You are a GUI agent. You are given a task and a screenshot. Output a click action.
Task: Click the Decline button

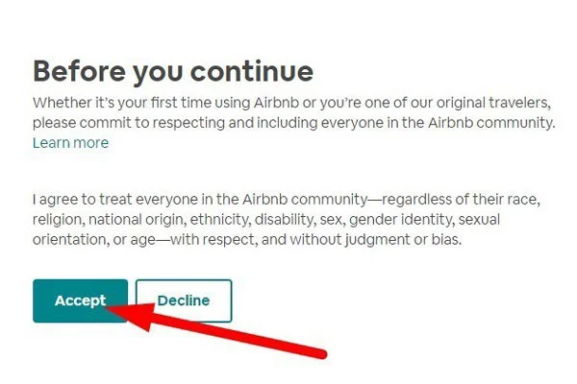[x=184, y=300]
